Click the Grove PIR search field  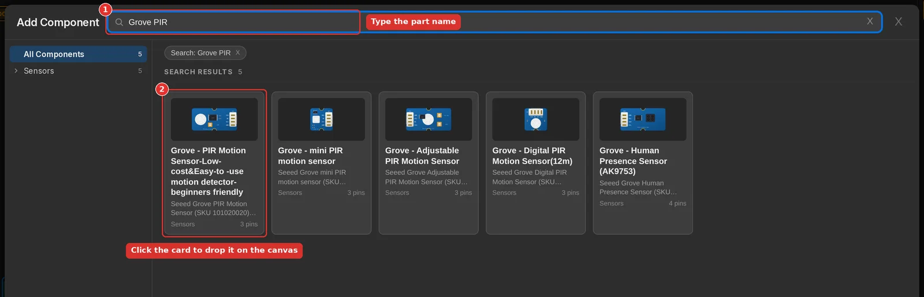coord(494,22)
